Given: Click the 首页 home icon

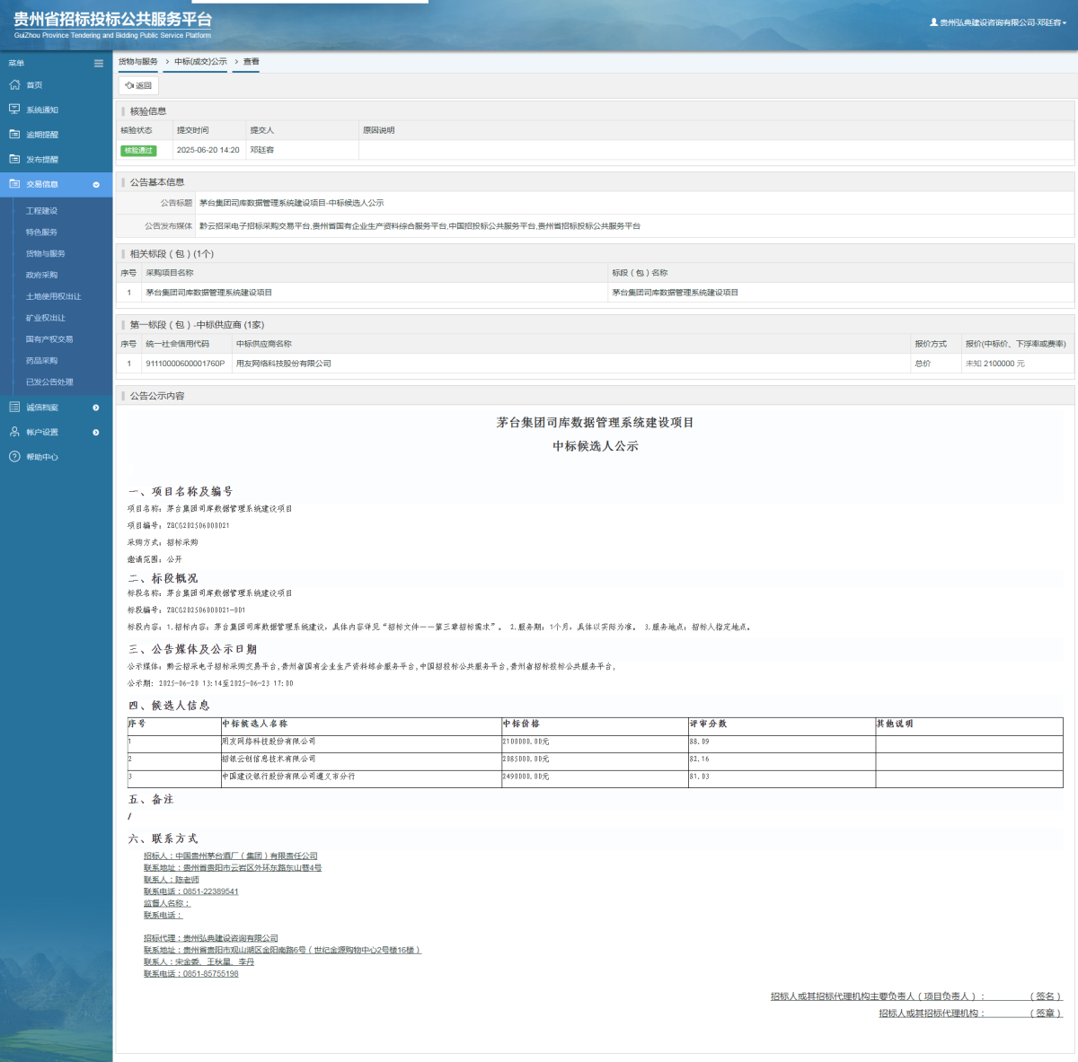Looking at the screenshot, I should tap(14, 84).
